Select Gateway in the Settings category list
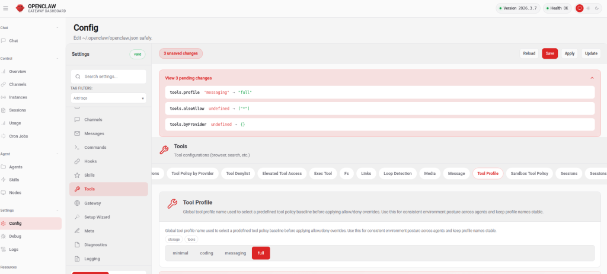 coord(109,203)
